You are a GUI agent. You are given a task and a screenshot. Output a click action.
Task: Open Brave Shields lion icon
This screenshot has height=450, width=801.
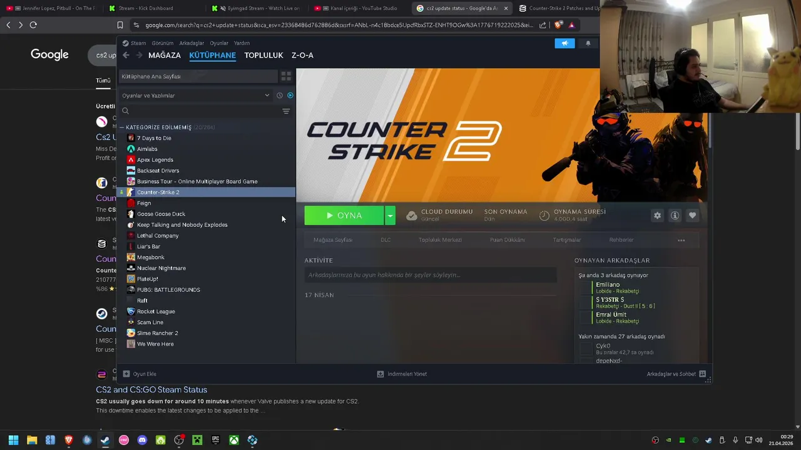pyautogui.click(x=558, y=25)
